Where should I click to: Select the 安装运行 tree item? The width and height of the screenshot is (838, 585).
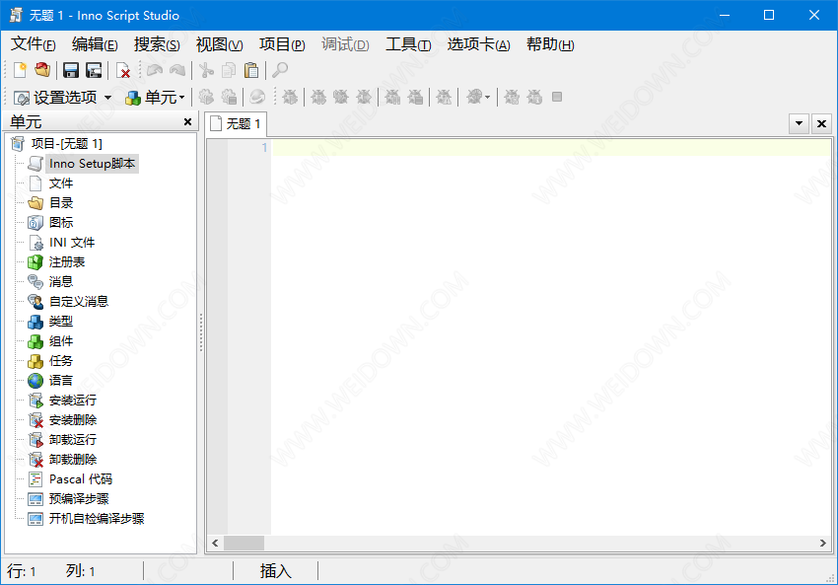pyautogui.click(x=73, y=400)
